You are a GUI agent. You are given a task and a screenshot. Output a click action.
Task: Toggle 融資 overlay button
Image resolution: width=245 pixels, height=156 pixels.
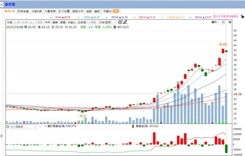[40, 22]
